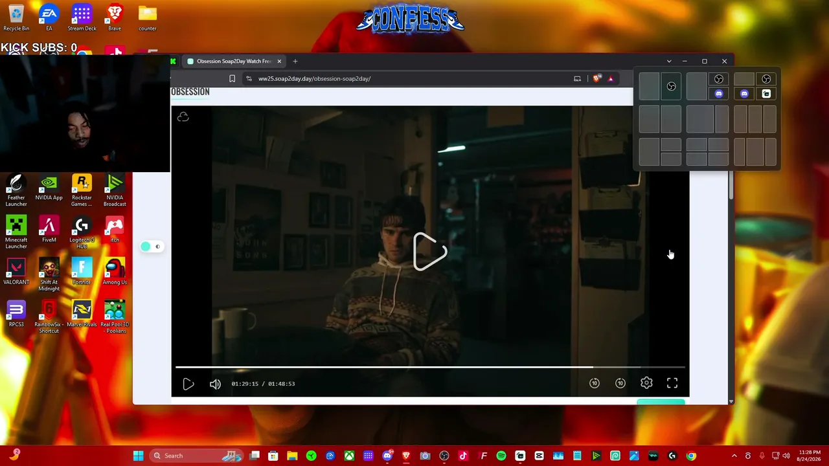The height and width of the screenshot is (466, 829).
Task: Click the Real Pool 3D desktop icon
Action: [x=115, y=317]
